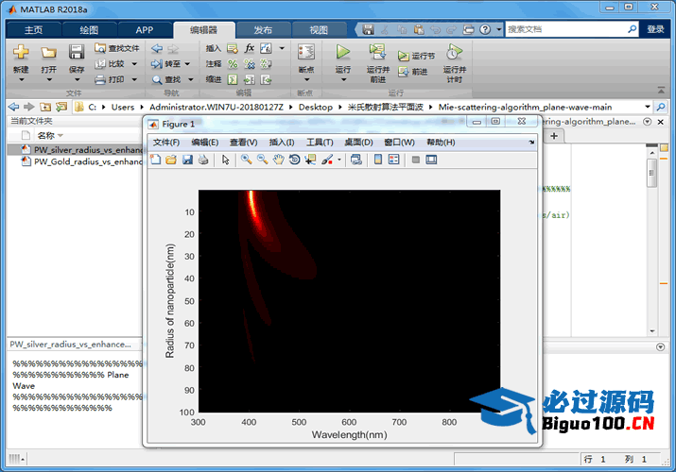Expand the 运行 dropdown arrow
The width and height of the screenshot is (676, 472).
(343, 79)
